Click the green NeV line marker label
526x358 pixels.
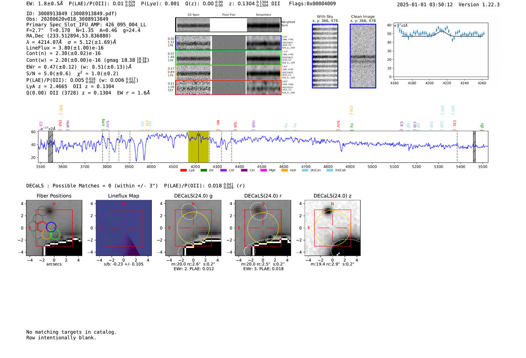point(103,122)
